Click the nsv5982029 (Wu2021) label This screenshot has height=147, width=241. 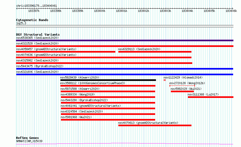(186, 89)
